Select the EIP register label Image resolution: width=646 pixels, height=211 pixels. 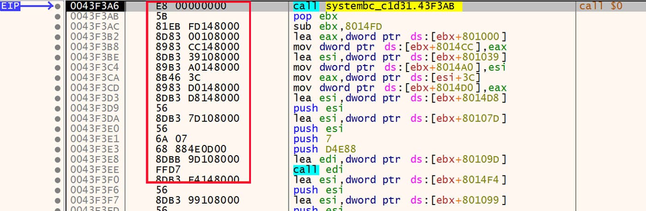10,6
